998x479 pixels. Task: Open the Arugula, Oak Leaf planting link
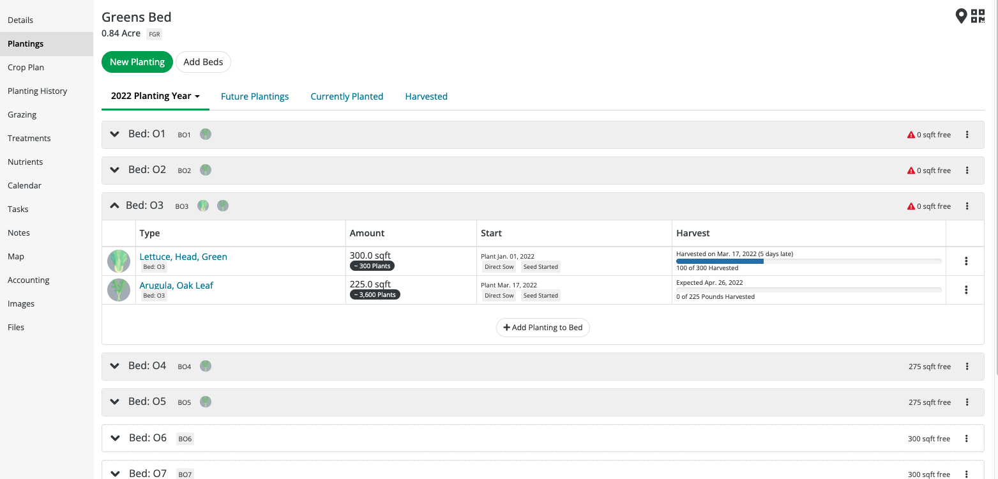pyautogui.click(x=176, y=285)
